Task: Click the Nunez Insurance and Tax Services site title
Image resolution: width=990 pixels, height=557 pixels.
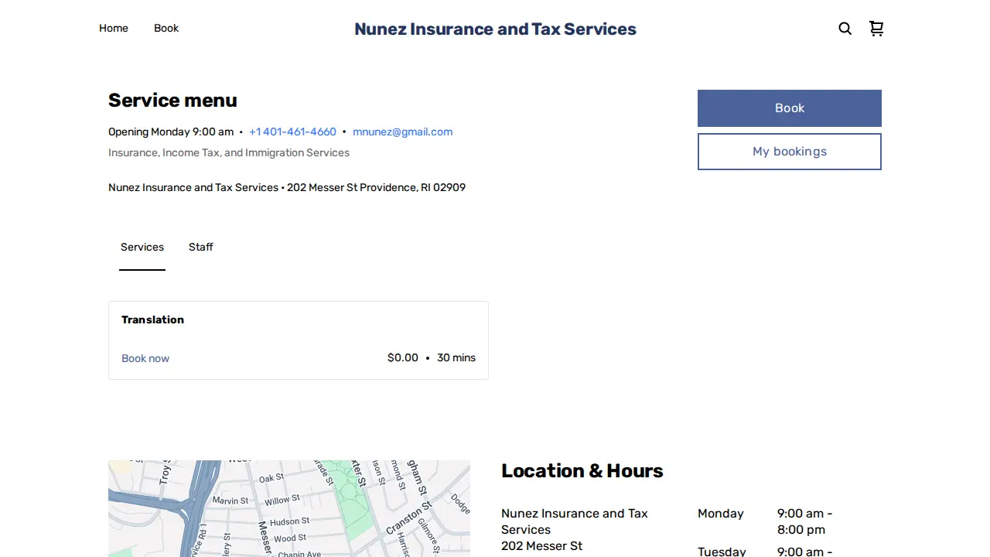Action: pos(495,29)
